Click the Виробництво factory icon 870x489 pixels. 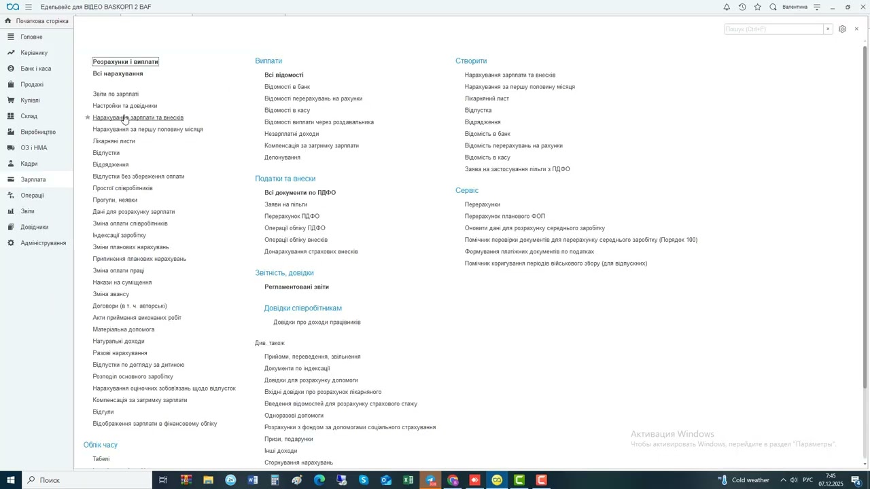point(11,132)
